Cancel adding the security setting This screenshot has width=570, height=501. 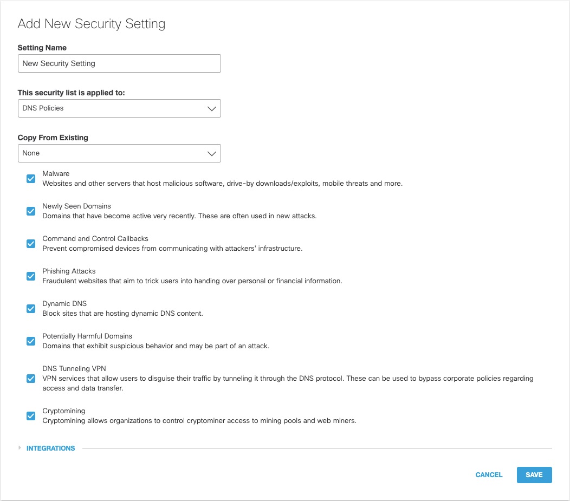coord(489,475)
